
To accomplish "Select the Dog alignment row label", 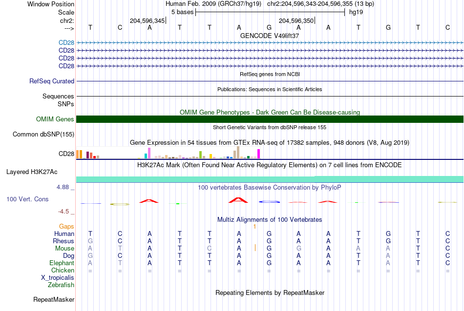I will click(69, 256).
